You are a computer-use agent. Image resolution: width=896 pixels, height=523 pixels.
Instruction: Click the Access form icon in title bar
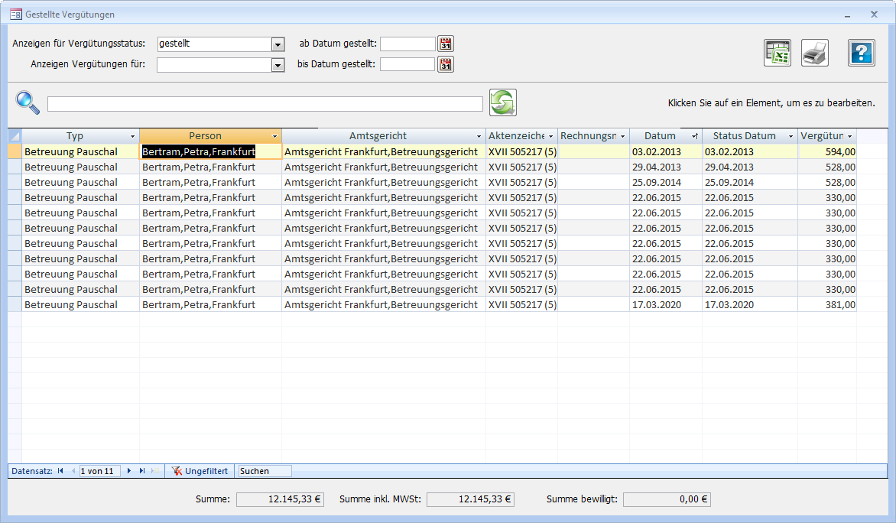(16, 15)
